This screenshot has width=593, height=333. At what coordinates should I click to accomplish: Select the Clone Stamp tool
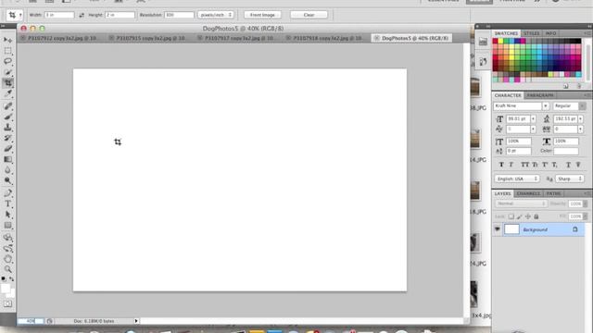click(x=7, y=128)
